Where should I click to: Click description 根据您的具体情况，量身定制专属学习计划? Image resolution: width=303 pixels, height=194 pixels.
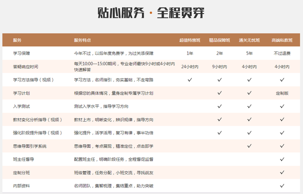(x=114, y=93)
